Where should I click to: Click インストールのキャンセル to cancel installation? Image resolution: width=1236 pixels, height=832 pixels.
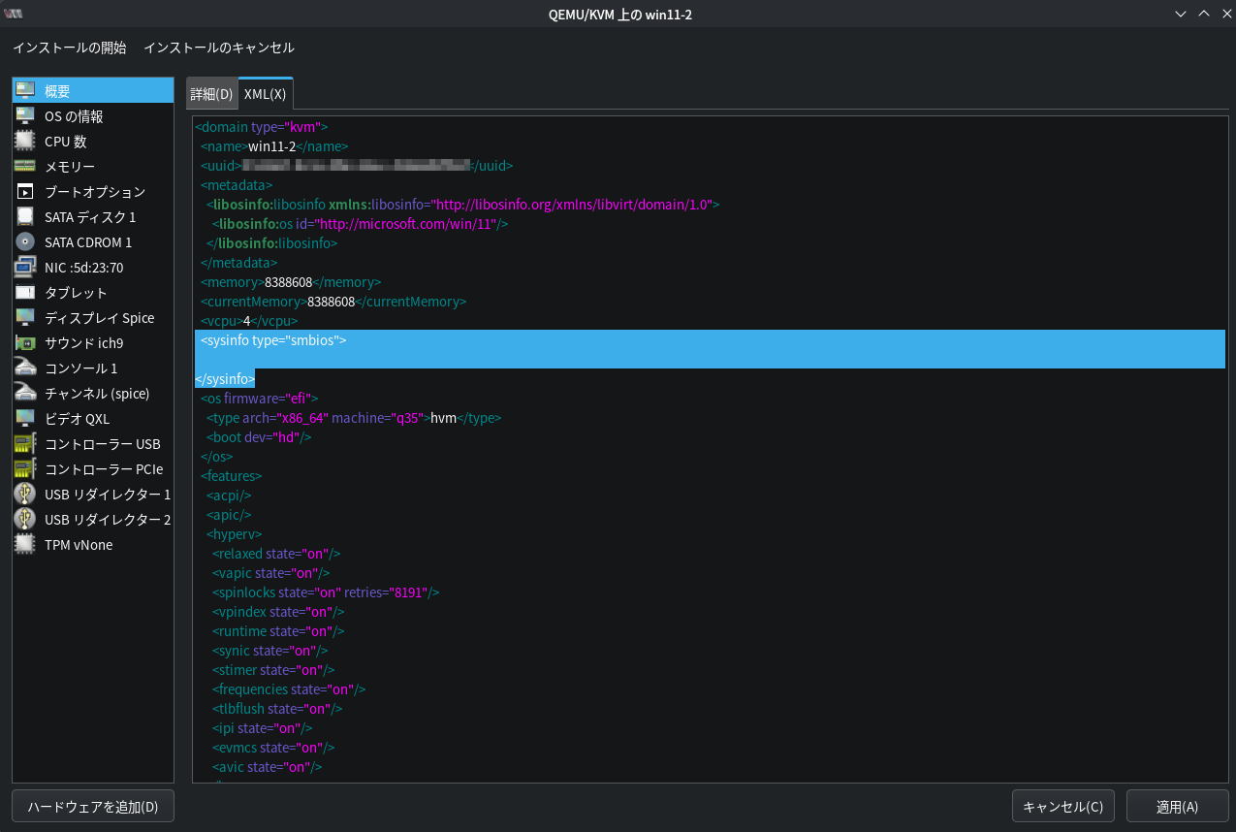[x=219, y=48]
